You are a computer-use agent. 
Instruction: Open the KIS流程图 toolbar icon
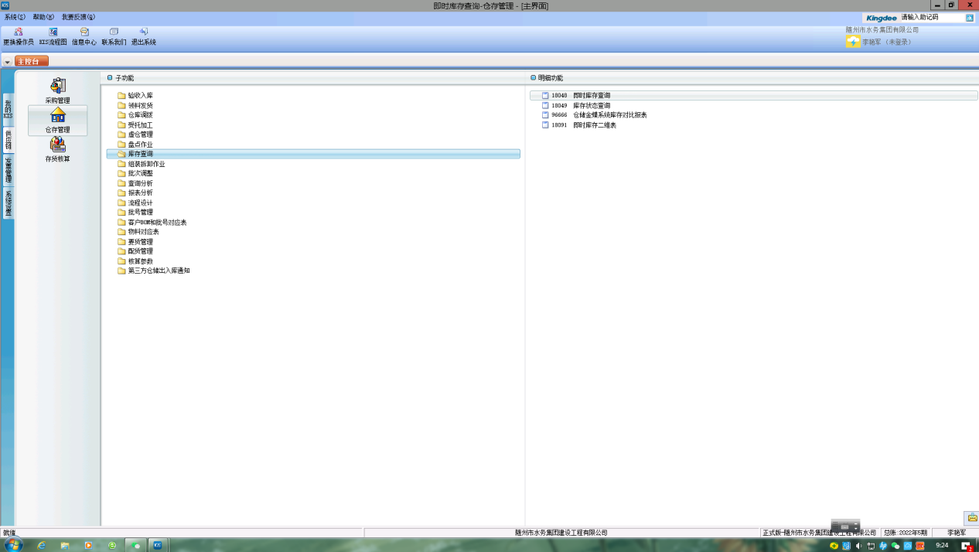coord(53,32)
